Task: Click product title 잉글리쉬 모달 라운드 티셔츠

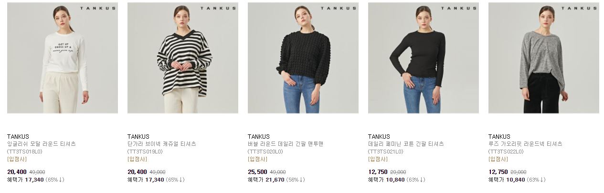Action: [x=42, y=144]
